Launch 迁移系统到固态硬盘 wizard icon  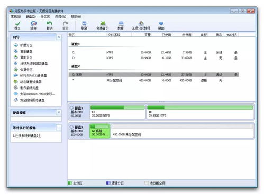[16, 63]
